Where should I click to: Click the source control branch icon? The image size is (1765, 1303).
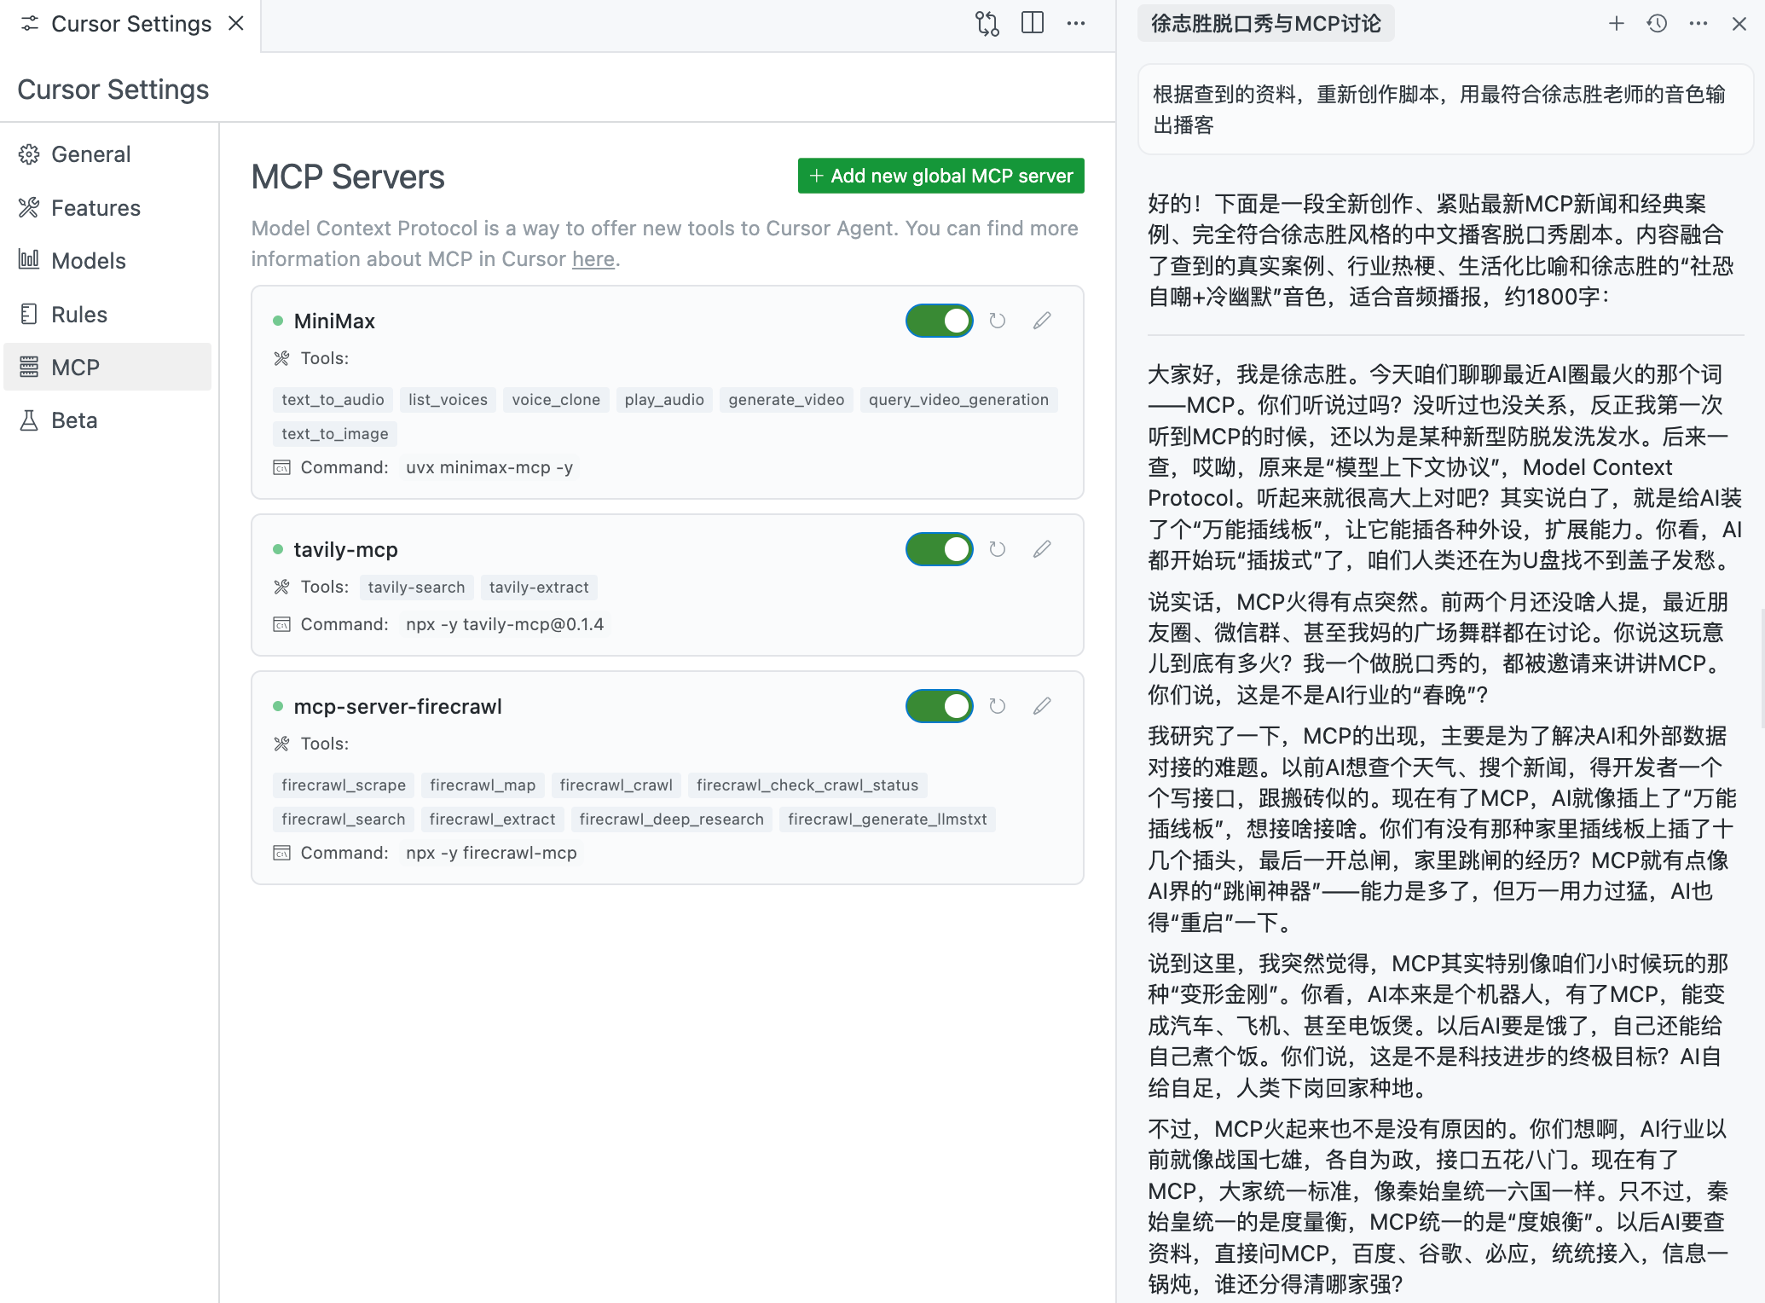click(x=987, y=23)
